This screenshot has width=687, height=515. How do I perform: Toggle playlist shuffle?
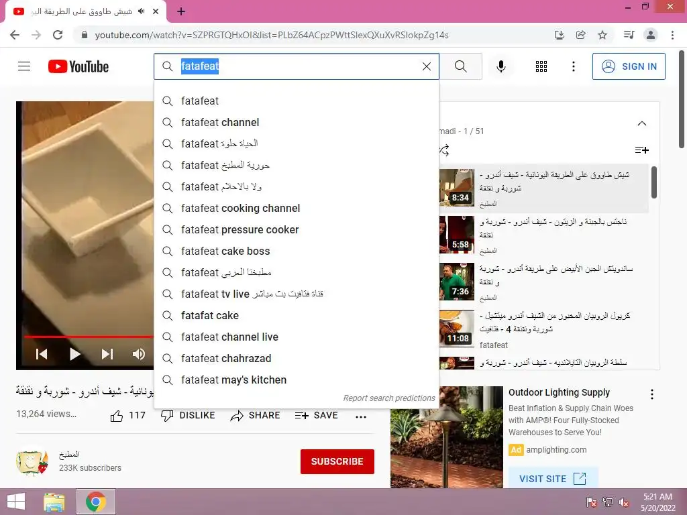click(444, 150)
